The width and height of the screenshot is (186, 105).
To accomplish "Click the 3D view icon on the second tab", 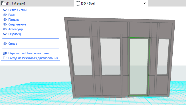I will (x=78, y=3).
